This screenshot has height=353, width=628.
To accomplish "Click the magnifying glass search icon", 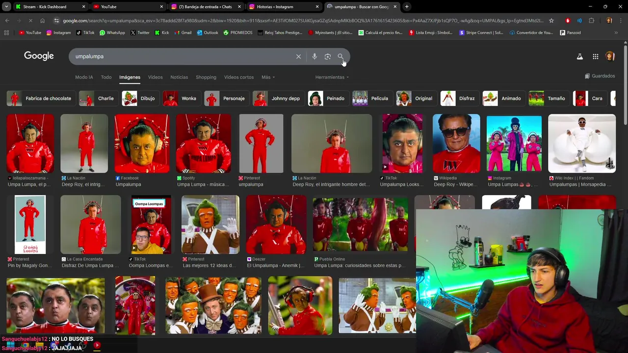I will (340, 56).
